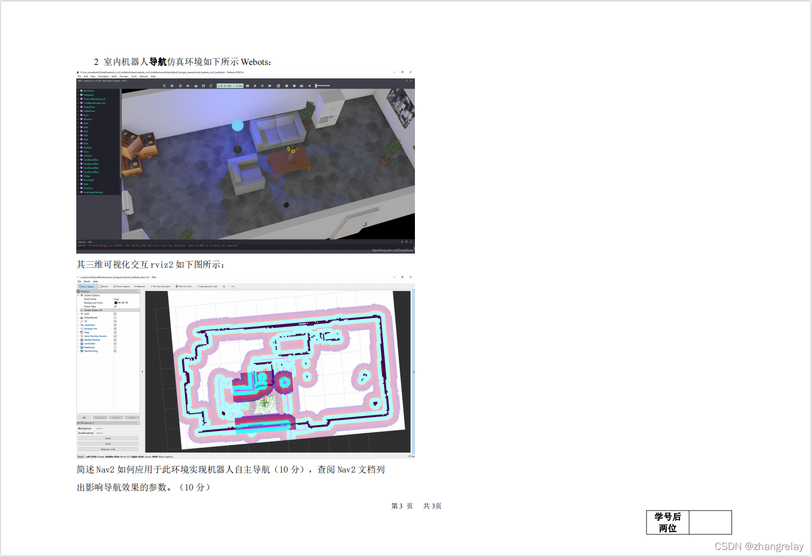The width and height of the screenshot is (812, 557).
Task: Select the RViz Focus Camera tool
Action: pyautogui.click(x=121, y=287)
